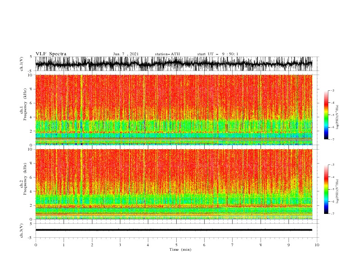Viewport: 357px width, 275px height.
Task: Click inside the ch.1 spectrogram panel
Action: click(x=174, y=110)
